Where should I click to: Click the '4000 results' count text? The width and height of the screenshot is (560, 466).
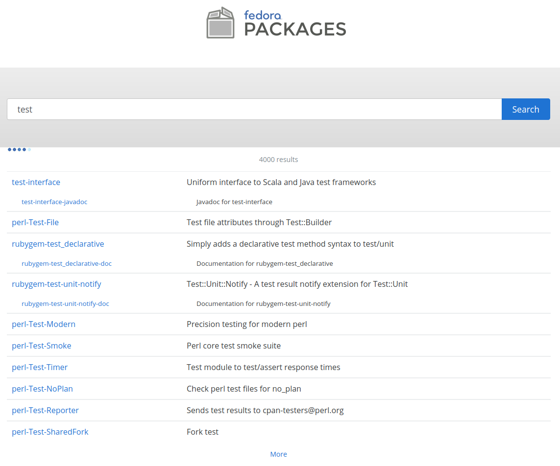point(279,160)
